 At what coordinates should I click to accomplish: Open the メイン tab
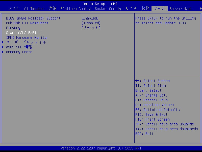click(x=14, y=9)
